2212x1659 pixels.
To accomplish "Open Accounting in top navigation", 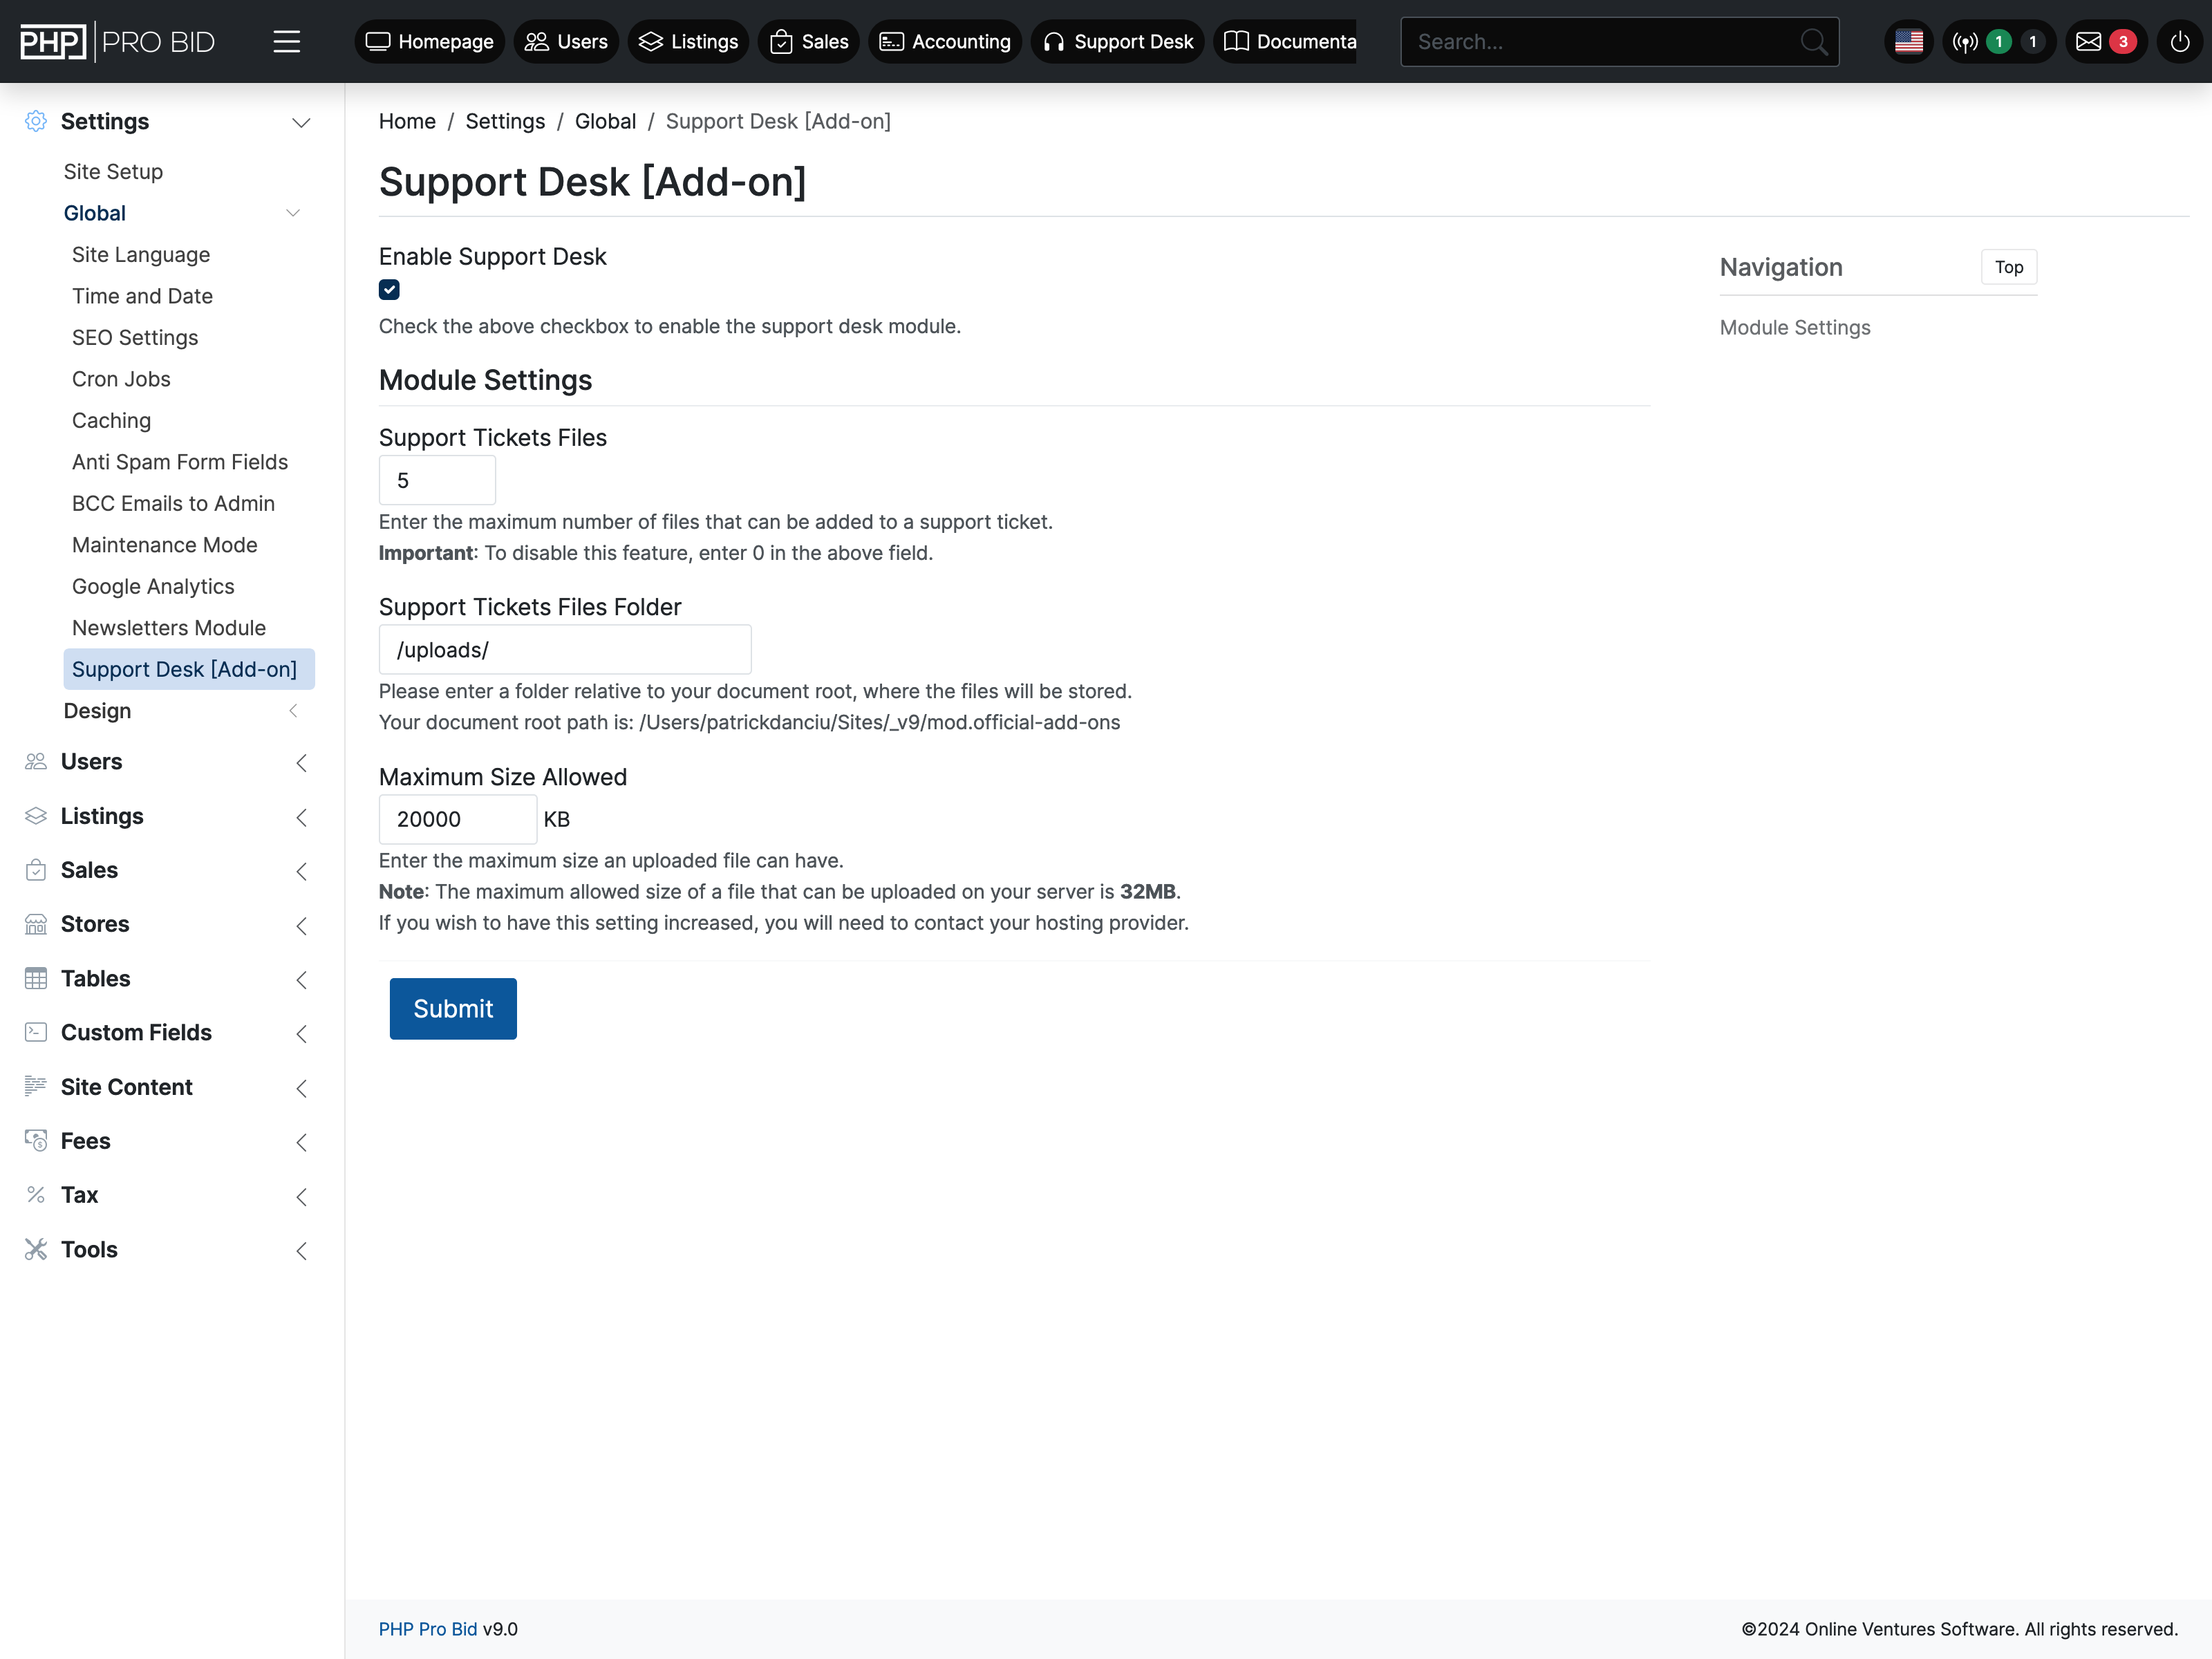I will click(x=945, y=42).
